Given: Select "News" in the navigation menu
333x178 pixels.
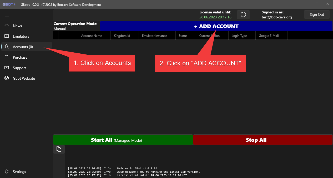Looking at the screenshot, I should pos(17,26).
